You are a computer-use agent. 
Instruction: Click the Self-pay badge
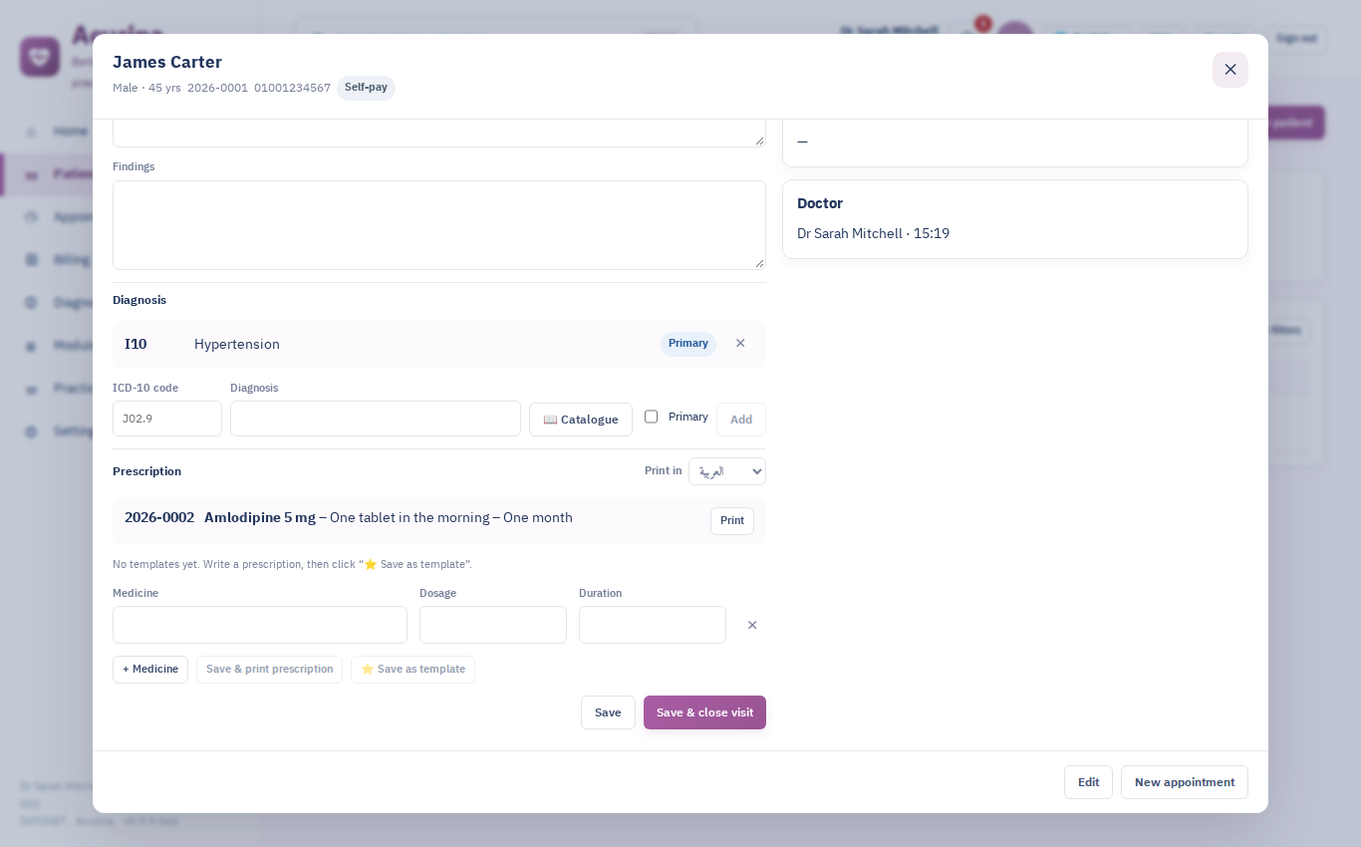pos(366,88)
